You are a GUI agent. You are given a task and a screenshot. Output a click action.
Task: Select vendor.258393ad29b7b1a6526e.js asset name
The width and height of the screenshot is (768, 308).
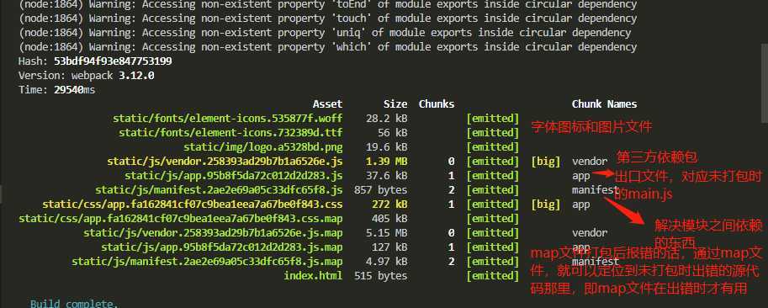click(225, 161)
